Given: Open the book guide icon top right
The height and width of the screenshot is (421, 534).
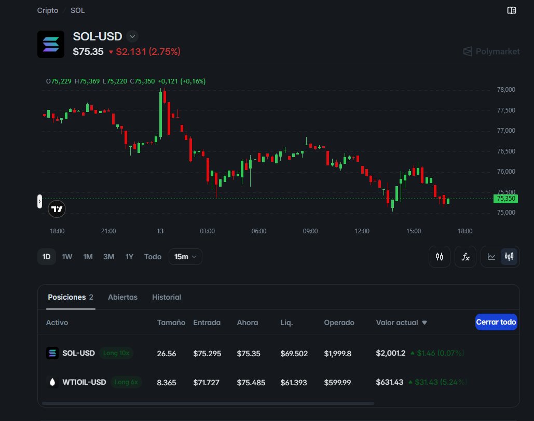Looking at the screenshot, I should pyautogui.click(x=511, y=10).
